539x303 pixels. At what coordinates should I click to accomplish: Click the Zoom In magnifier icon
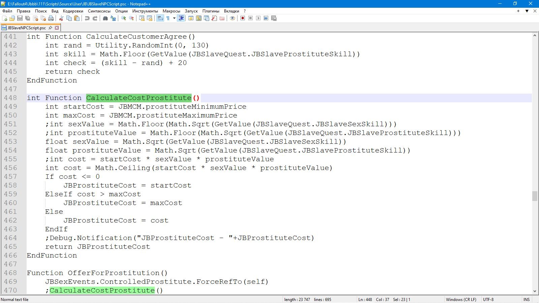pyautogui.click(x=124, y=18)
